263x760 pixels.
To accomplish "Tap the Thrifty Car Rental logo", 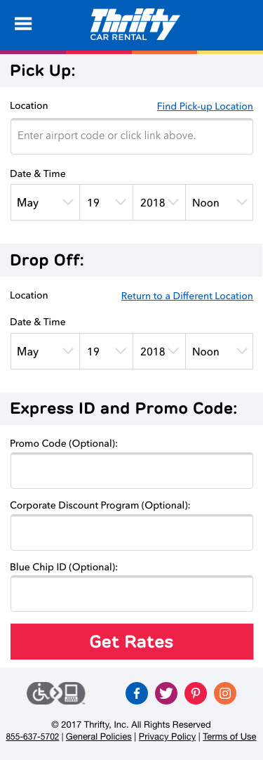I will pyautogui.click(x=135, y=25).
